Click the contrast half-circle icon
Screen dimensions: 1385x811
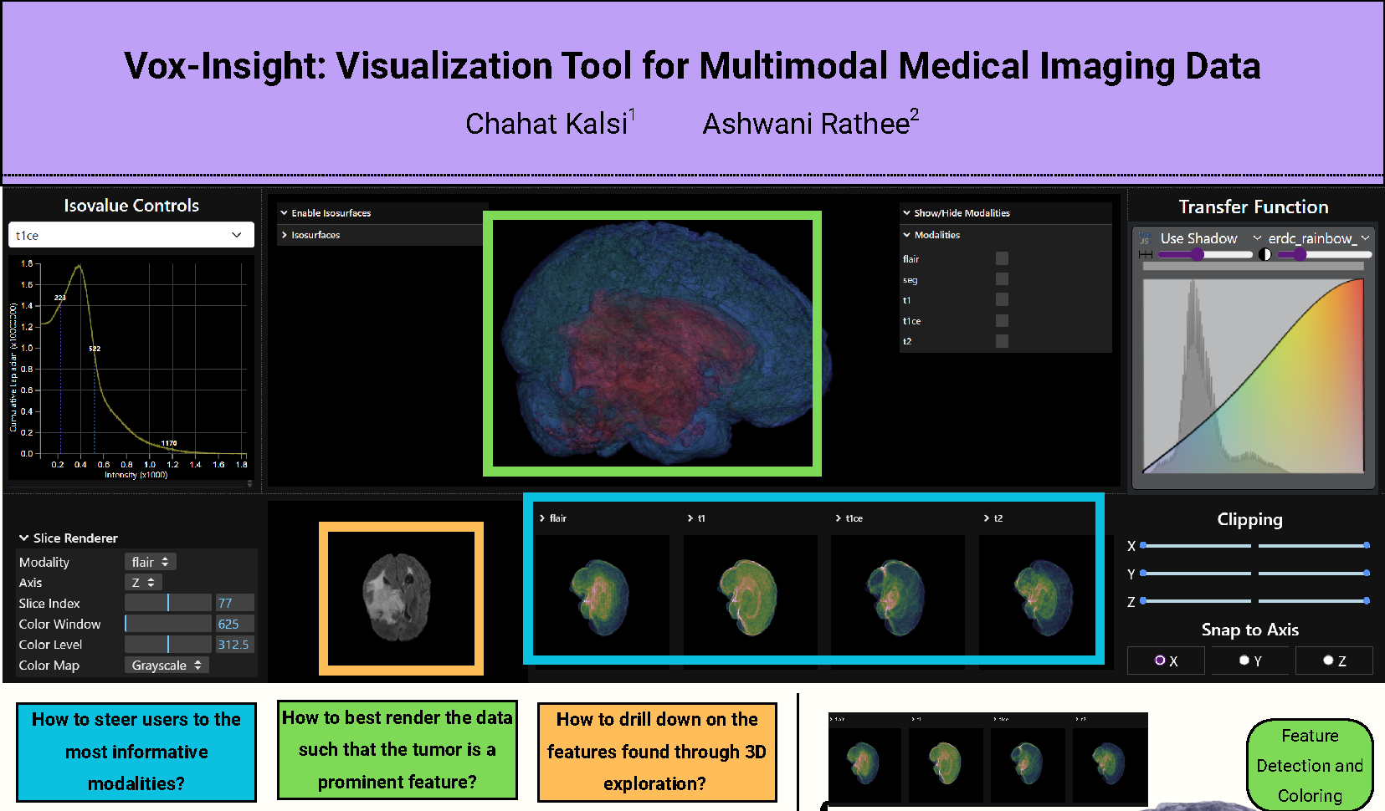tap(1264, 254)
